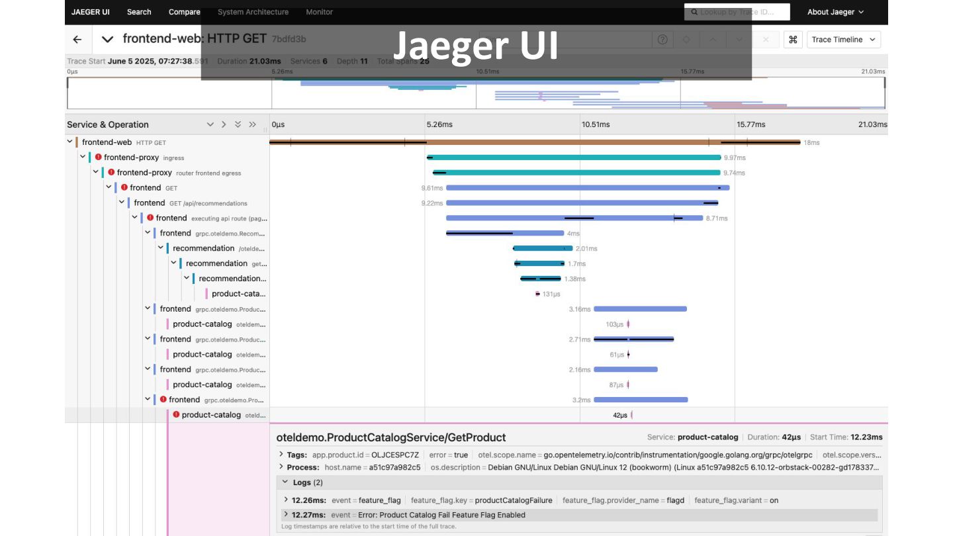Collapse the 3.16ms frontend grpc span

click(148, 308)
